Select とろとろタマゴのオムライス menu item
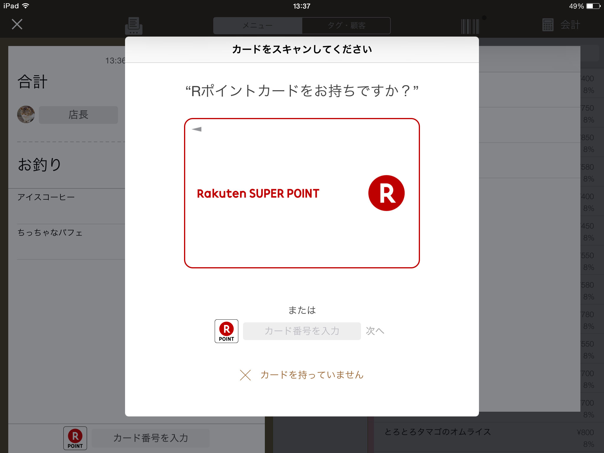The image size is (604, 453). coord(489,437)
